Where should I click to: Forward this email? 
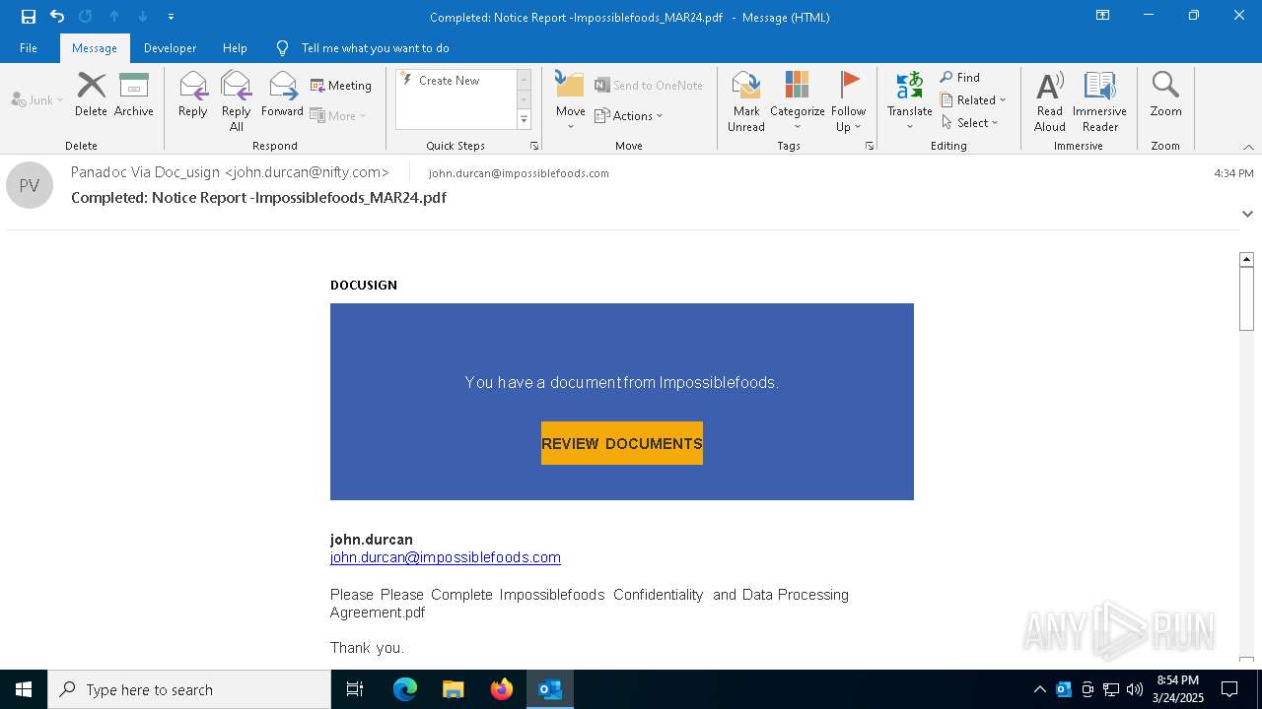[x=282, y=95]
